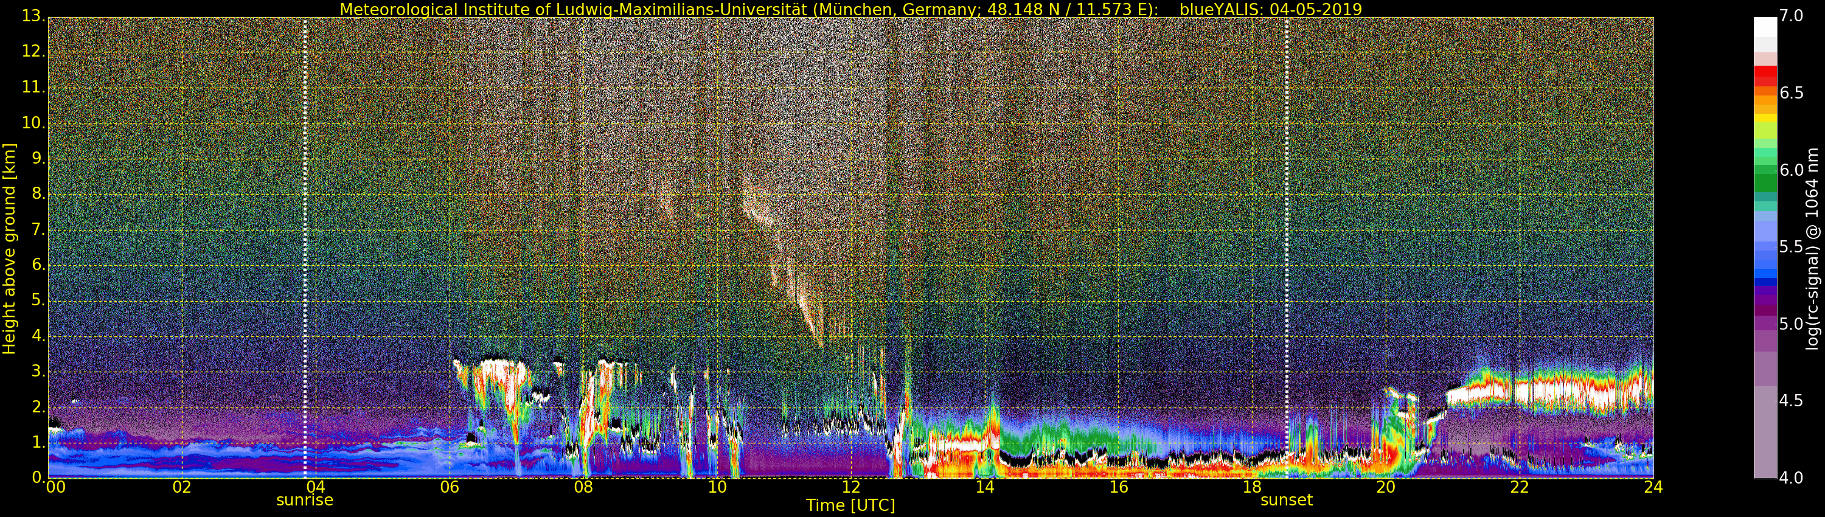Click the '04' time axis tick label
The width and height of the screenshot is (1825, 517).
click(315, 487)
